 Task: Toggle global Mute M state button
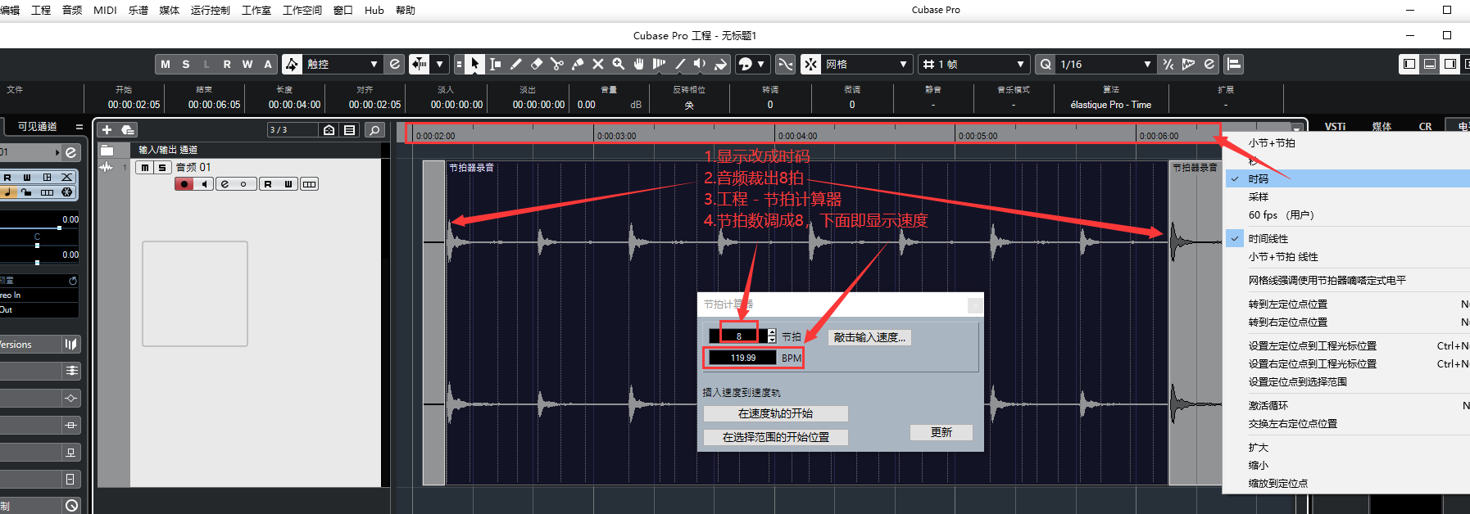point(166,64)
